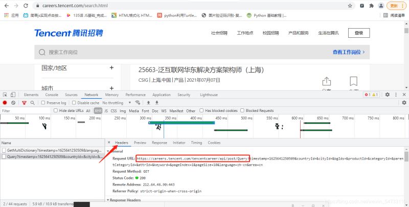Close the request details pane
Screen dimensions: 409x207
[x=109, y=143]
